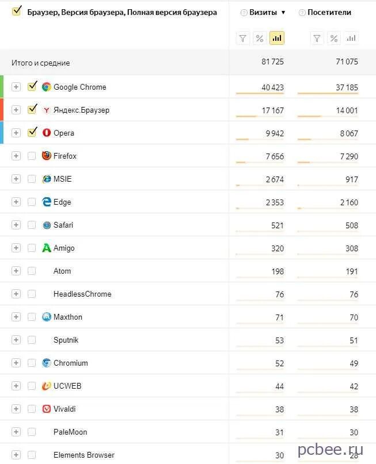
Task: Toggle the header checkbox for all browsers
Action: (17, 11)
